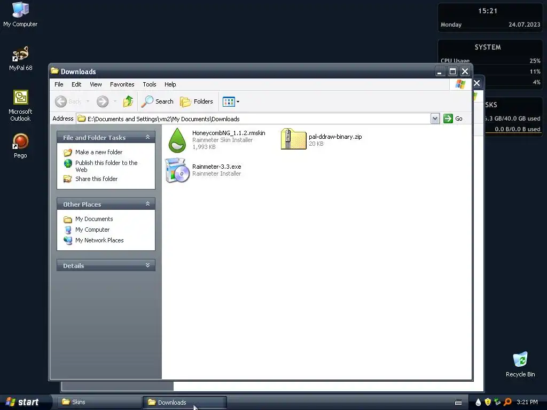This screenshot has height=410, width=547.
Task: Collapse the File and Folder Tasks panel
Action: coord(147,137)
